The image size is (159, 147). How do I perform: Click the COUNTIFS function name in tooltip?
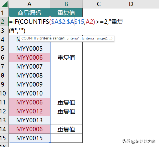(x=30, y=38)
